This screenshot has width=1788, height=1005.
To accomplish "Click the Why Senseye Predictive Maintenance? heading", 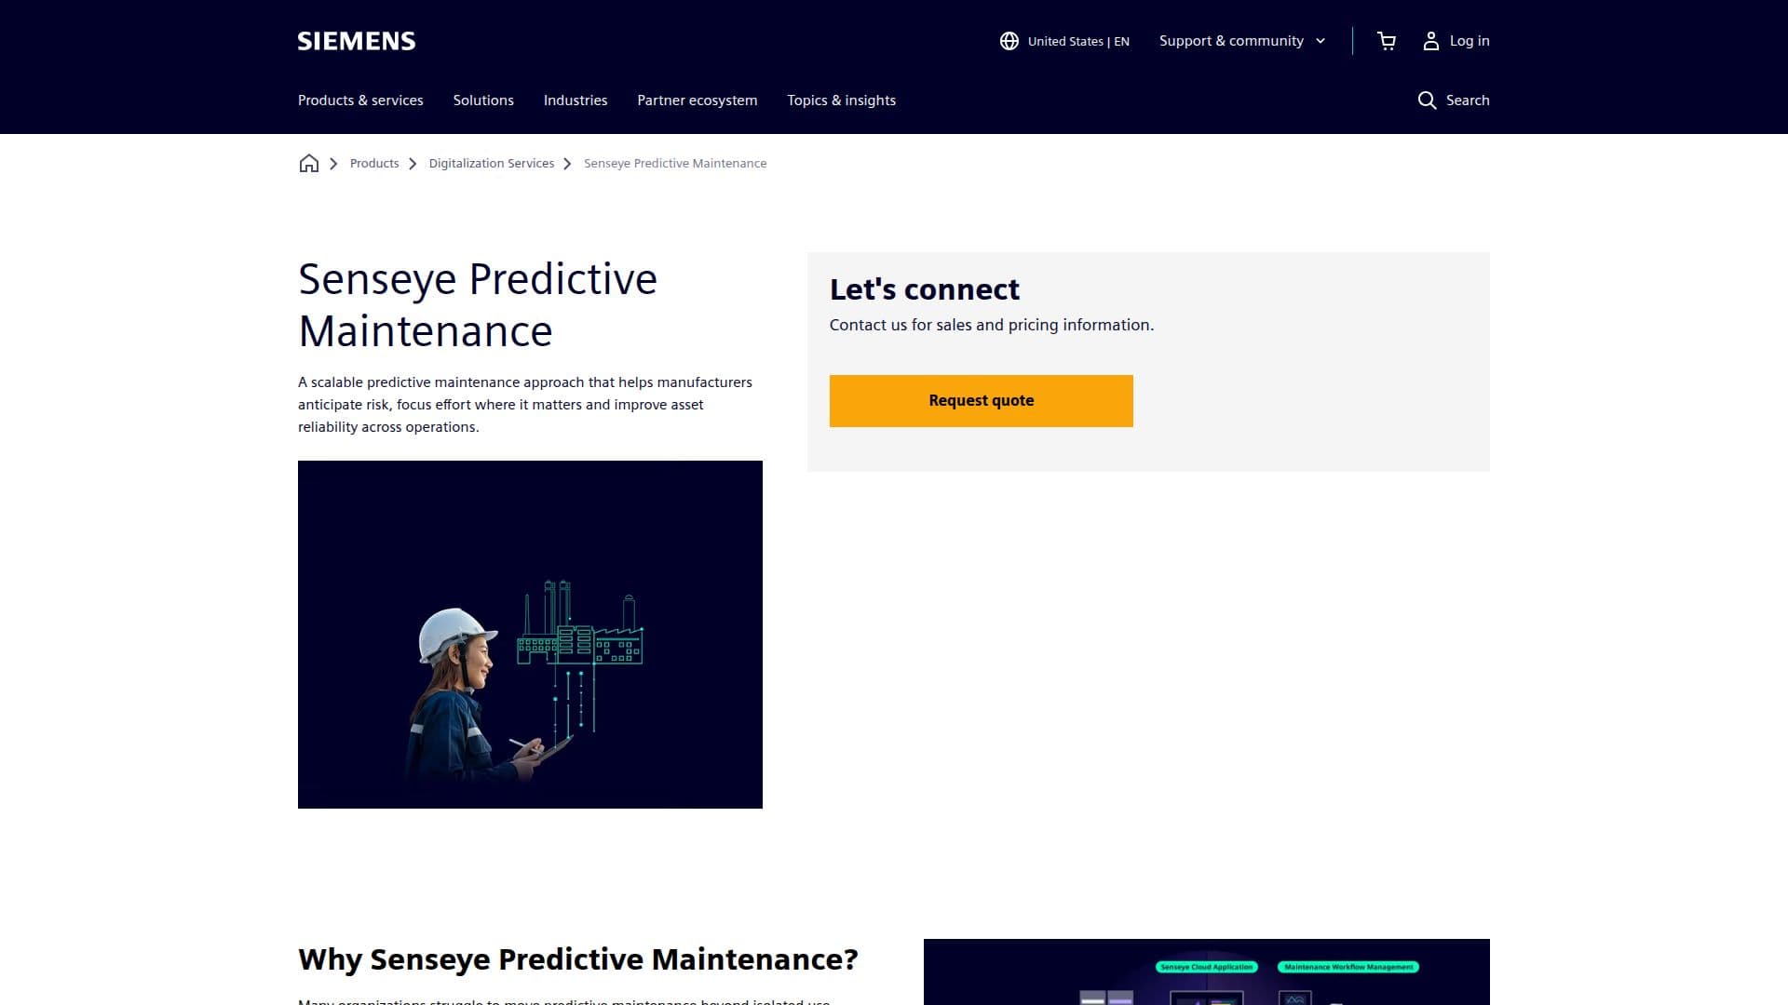I will (x=578, y=959).
